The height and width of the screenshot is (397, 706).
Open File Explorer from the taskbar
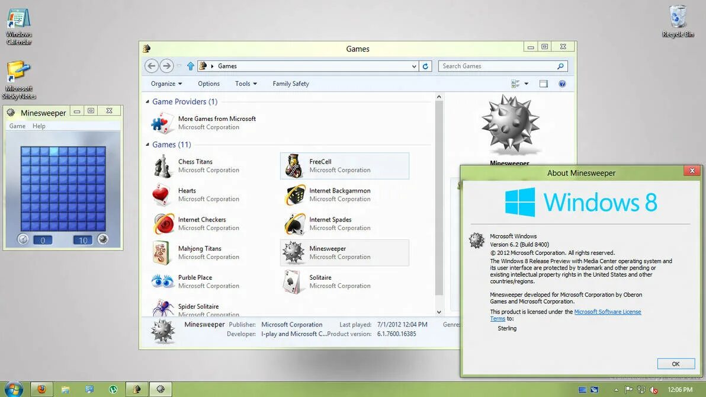65,389
